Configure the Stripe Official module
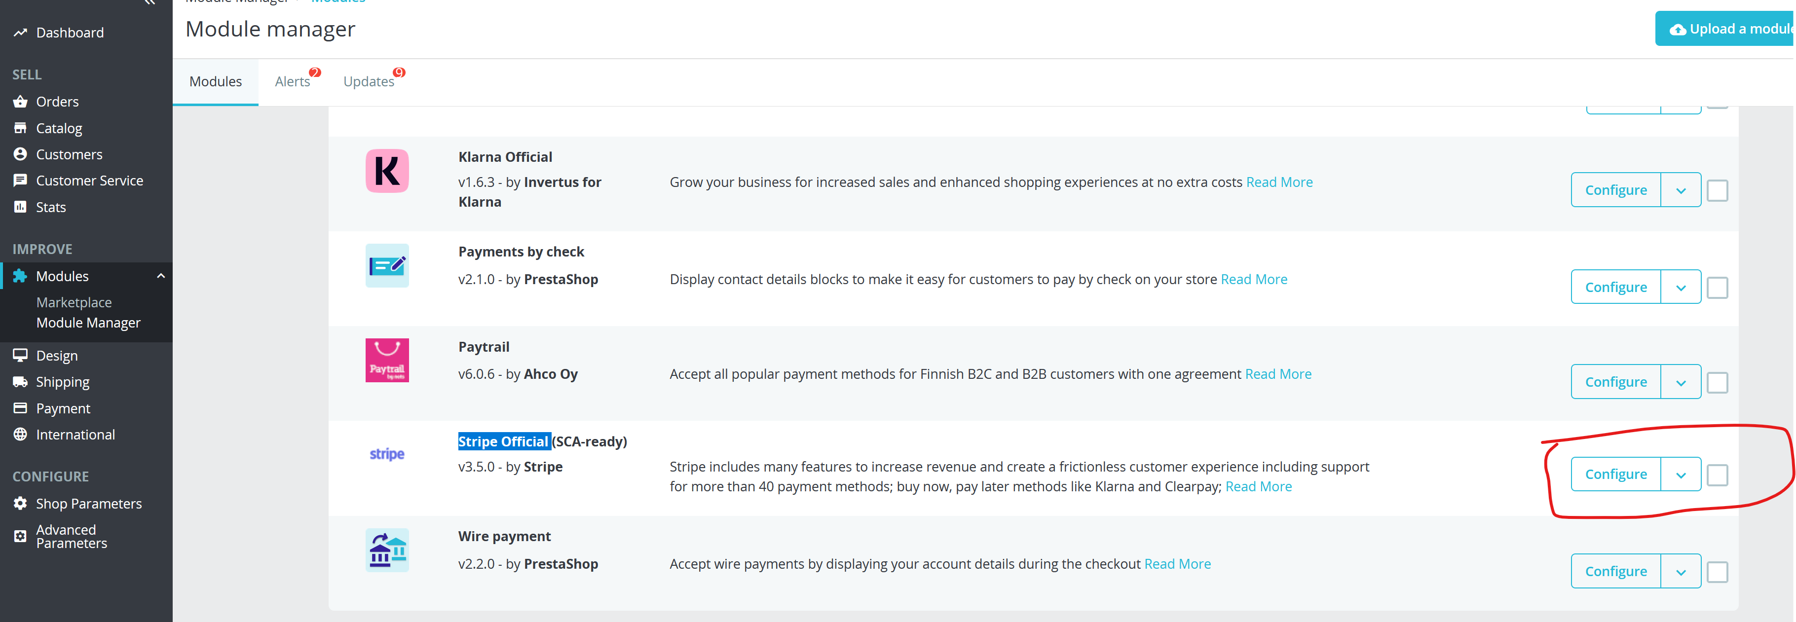The width and height of the screenshot is (1796, 622). (1616, 475)
